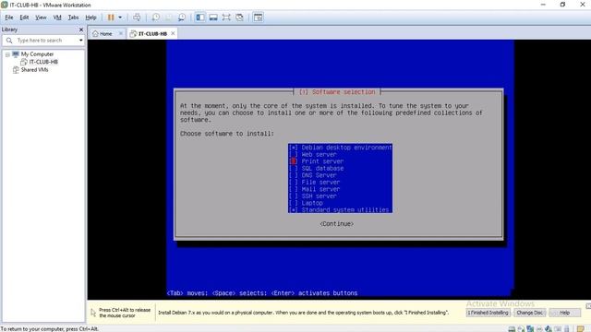
Task: Enter full screen mode via toolbar icon
Action: pos(226,18)
